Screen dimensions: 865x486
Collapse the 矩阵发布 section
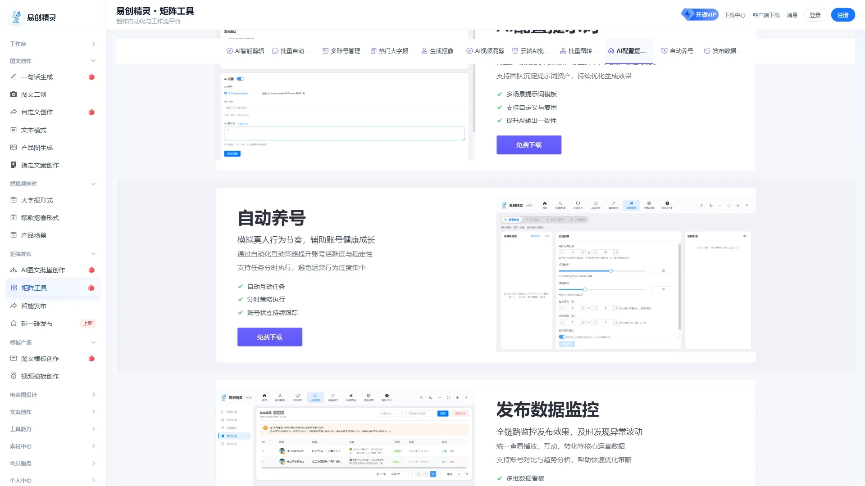53,254
